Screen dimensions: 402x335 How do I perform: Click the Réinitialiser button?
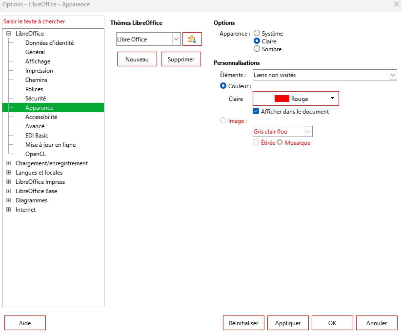point(243,323)
